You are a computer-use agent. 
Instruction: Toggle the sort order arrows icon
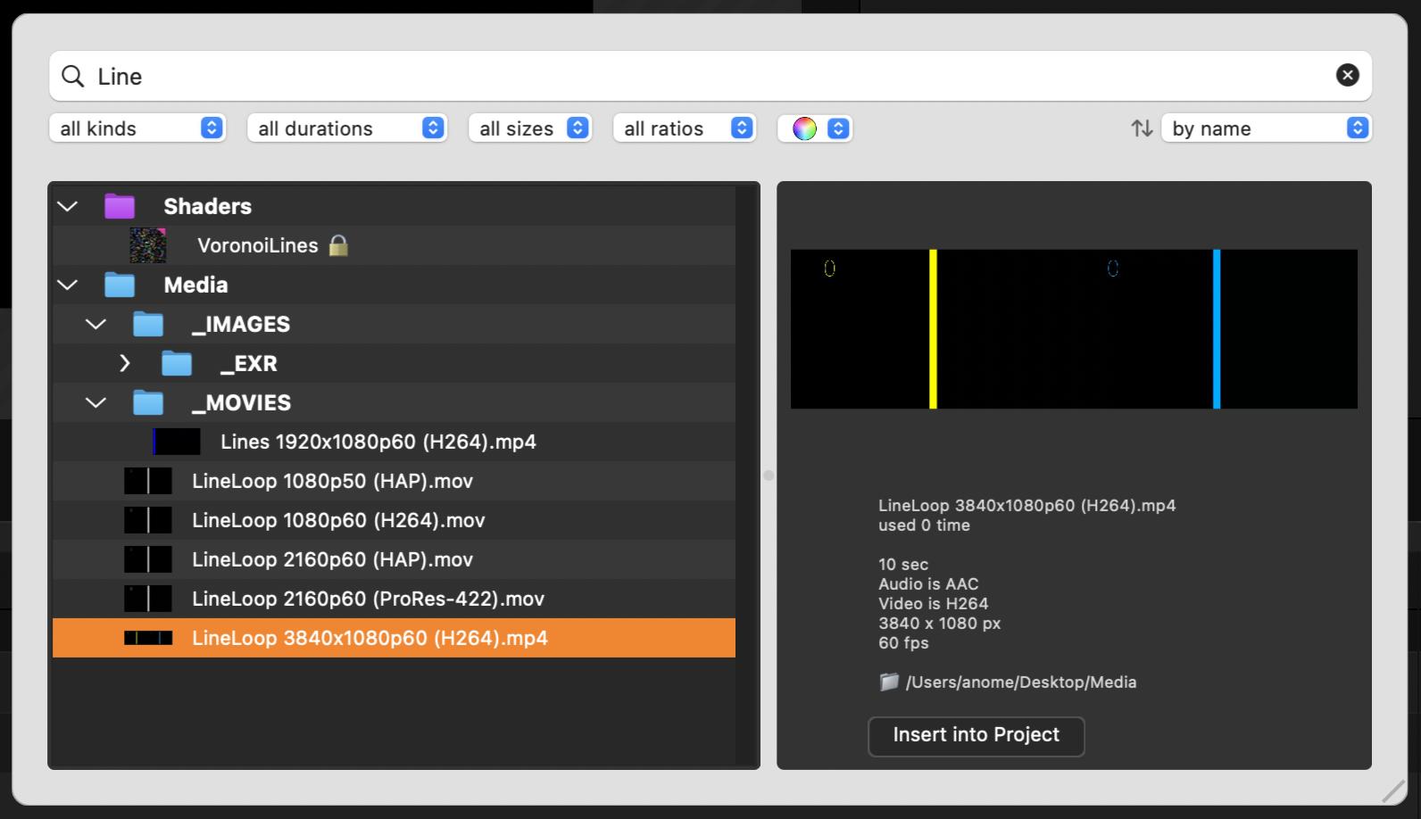pyautogui.click(x=1142, y=128)
